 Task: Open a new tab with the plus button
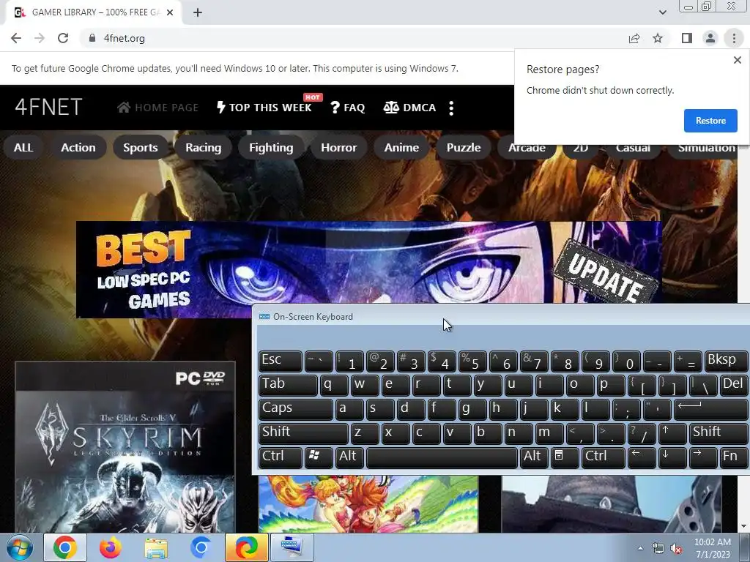pos(198,12)
